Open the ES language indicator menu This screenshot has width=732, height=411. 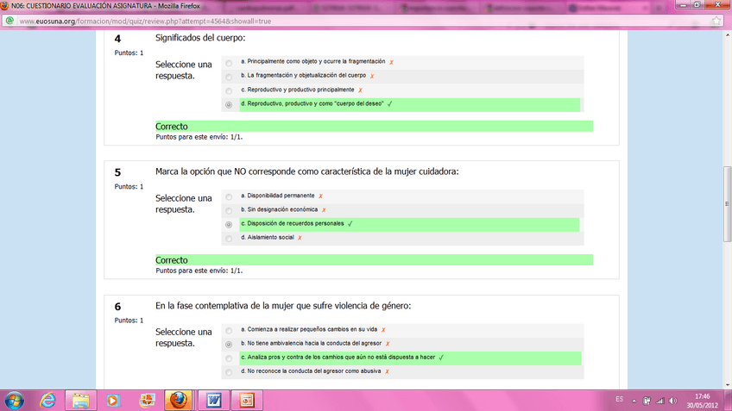tap(619, 400)
